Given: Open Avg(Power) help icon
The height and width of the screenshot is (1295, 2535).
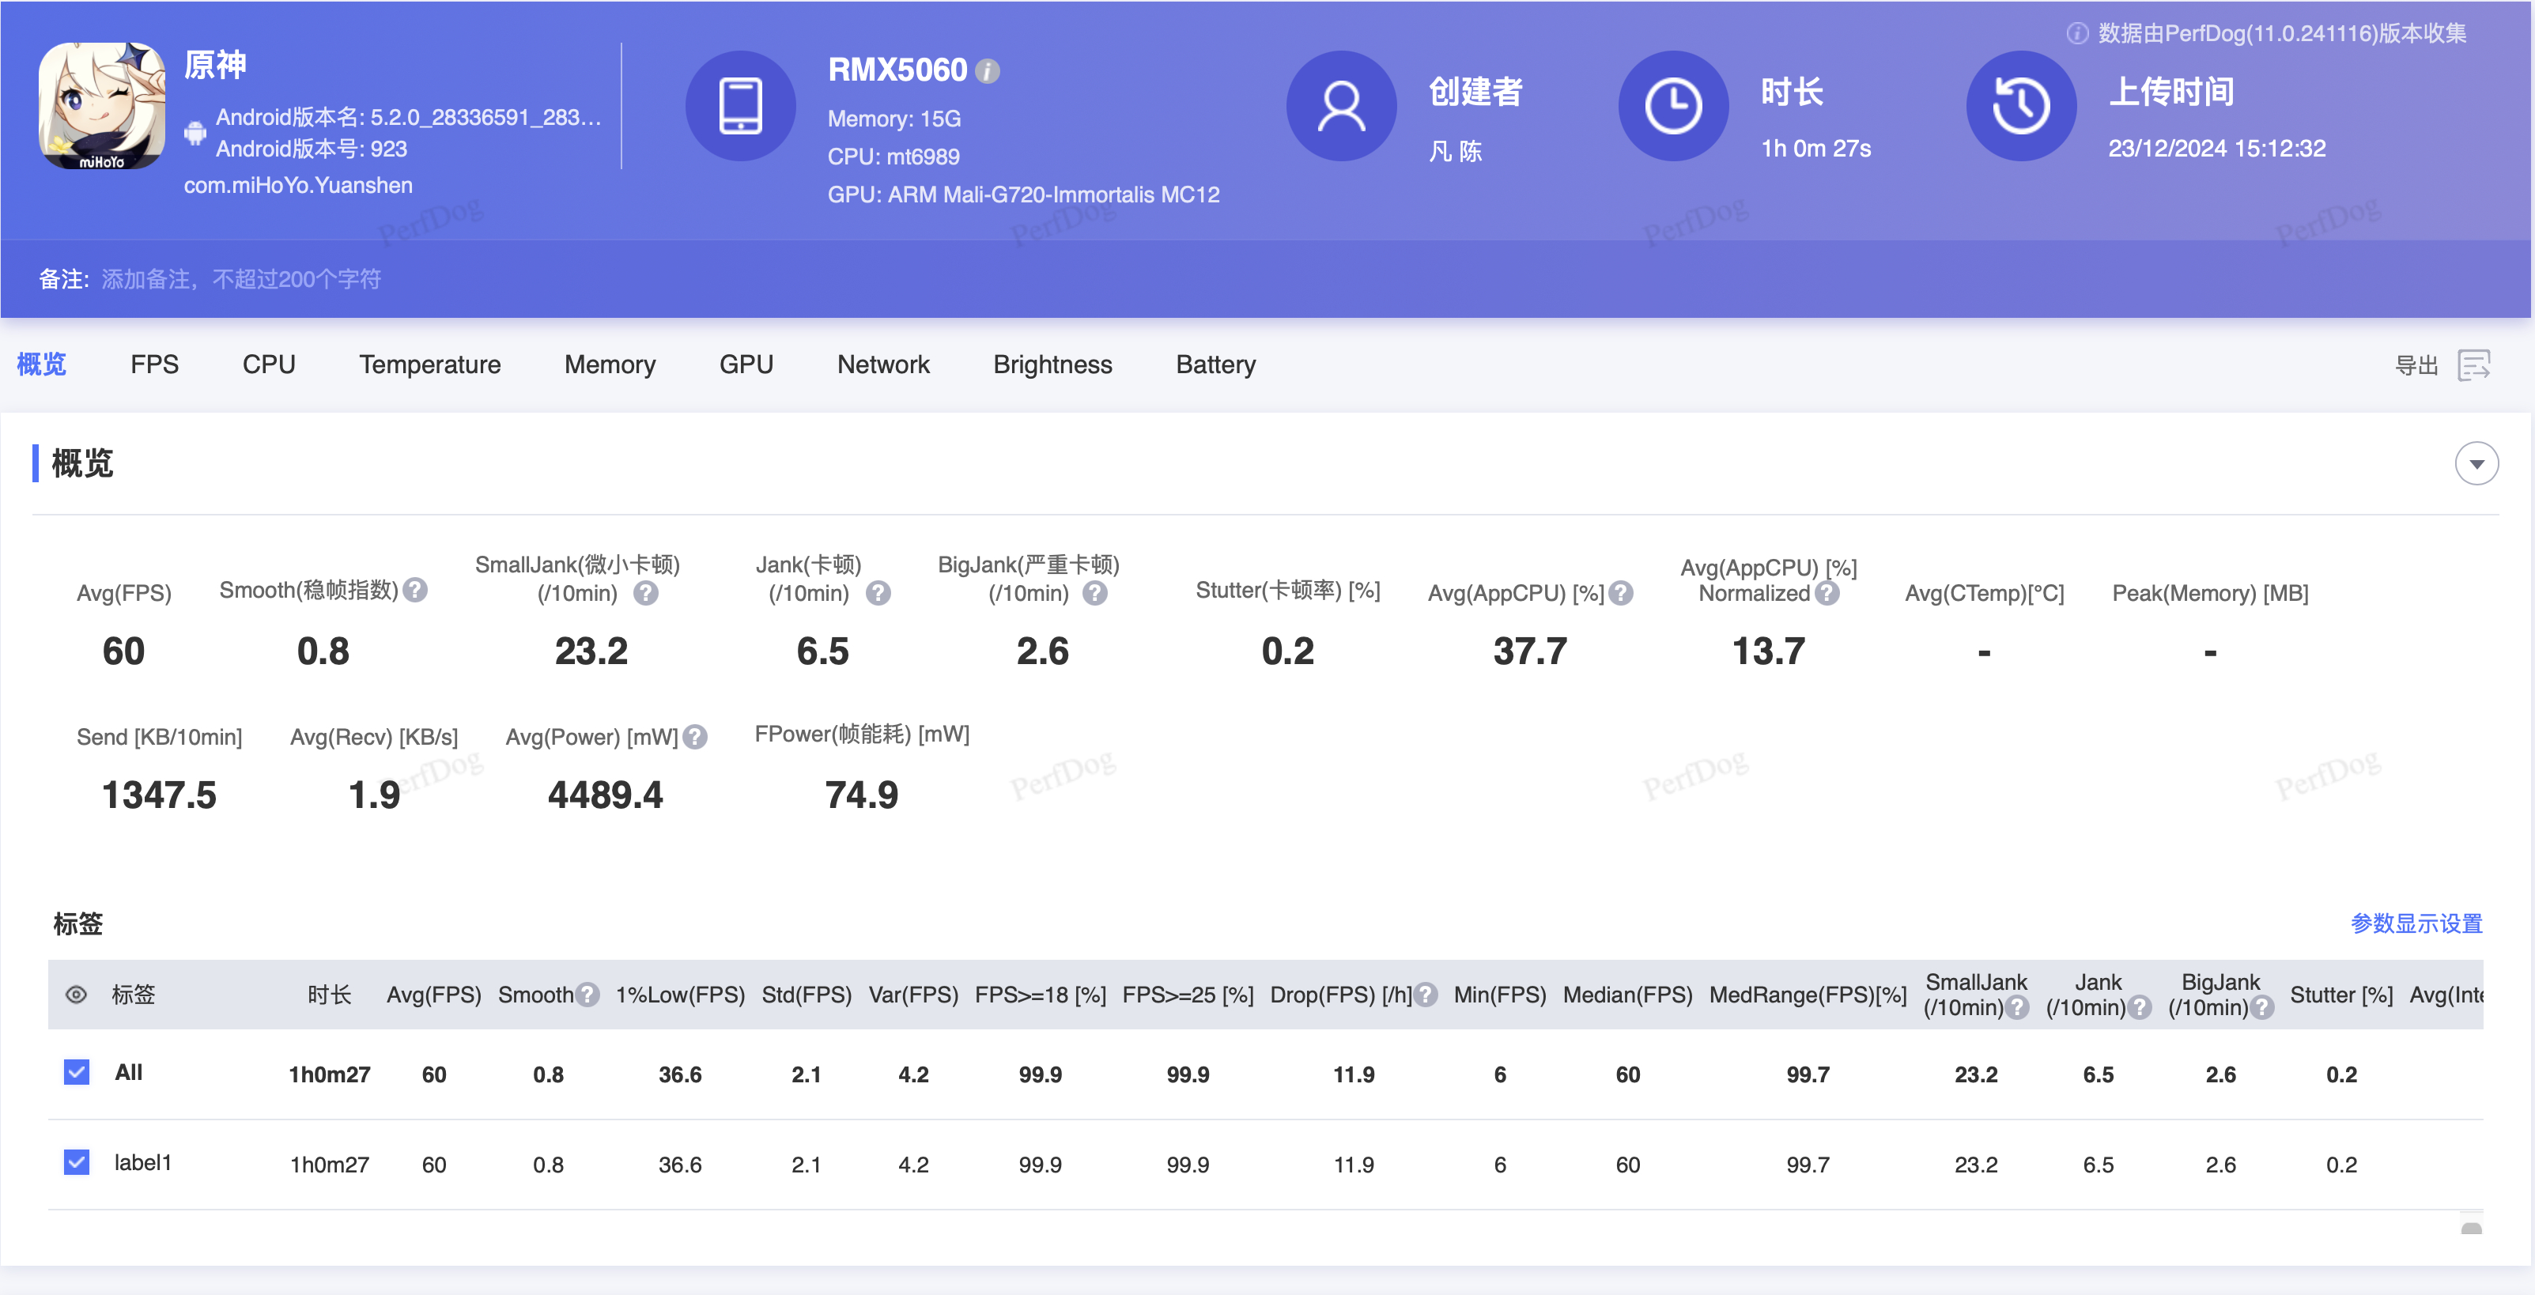Looking at the screenshot, I should tap(695, 737).
